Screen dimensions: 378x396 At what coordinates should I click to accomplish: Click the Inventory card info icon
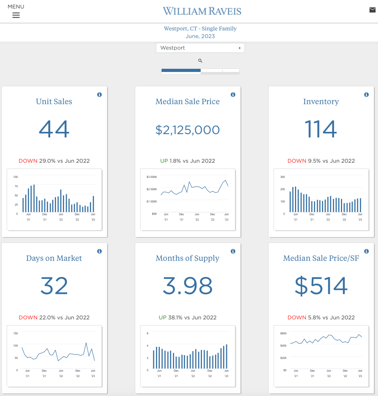[x=366, y=95]
